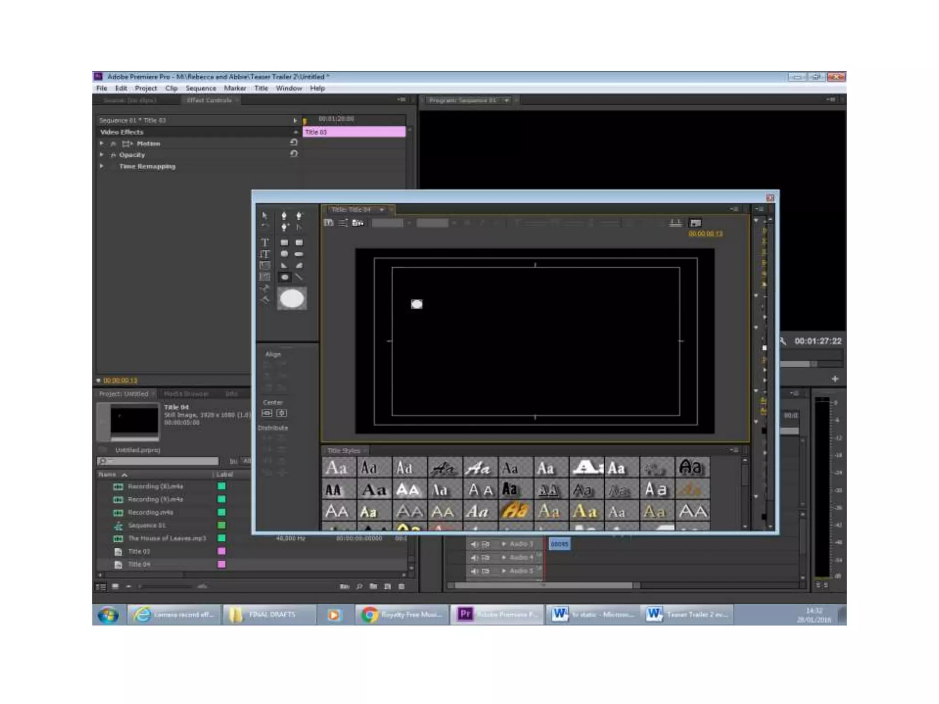
Task: Open the Sequence menu
Action: [x=201, y=88]
